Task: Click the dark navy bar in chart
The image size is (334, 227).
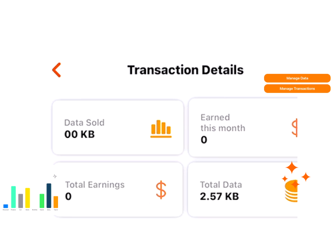Action: point(49,195)
